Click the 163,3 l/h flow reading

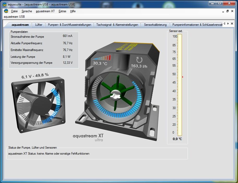(x=139, y=66)
